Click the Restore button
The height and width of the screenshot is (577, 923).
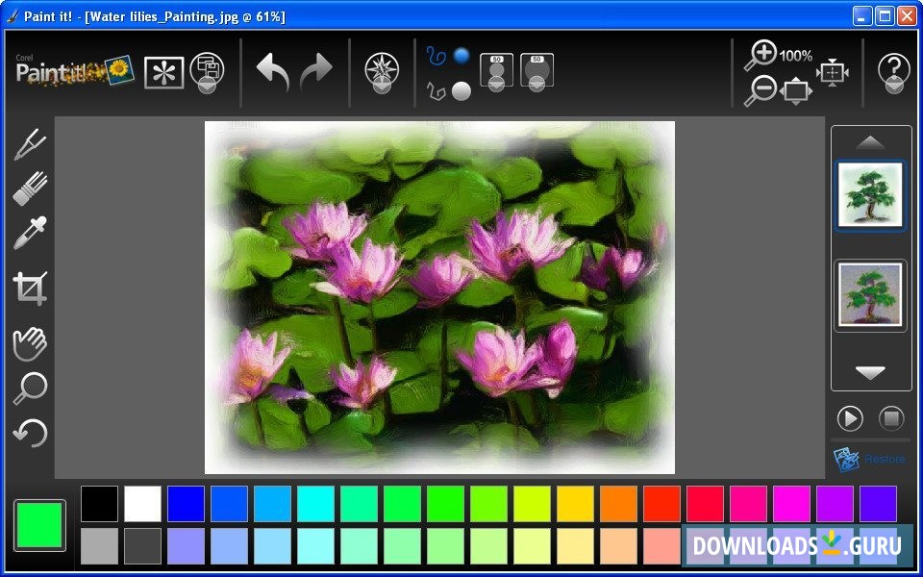[x=869, y=459]
